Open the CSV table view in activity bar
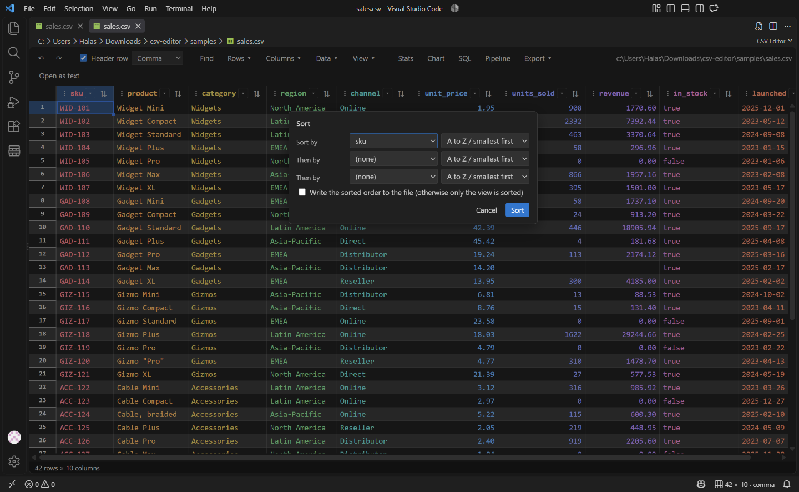 coord(14,150)
